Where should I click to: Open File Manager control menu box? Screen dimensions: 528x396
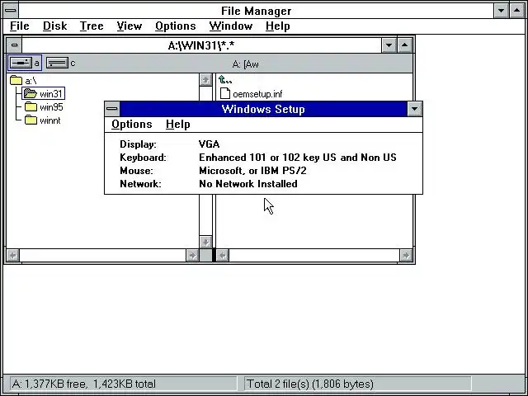click(x=11, y=11)
